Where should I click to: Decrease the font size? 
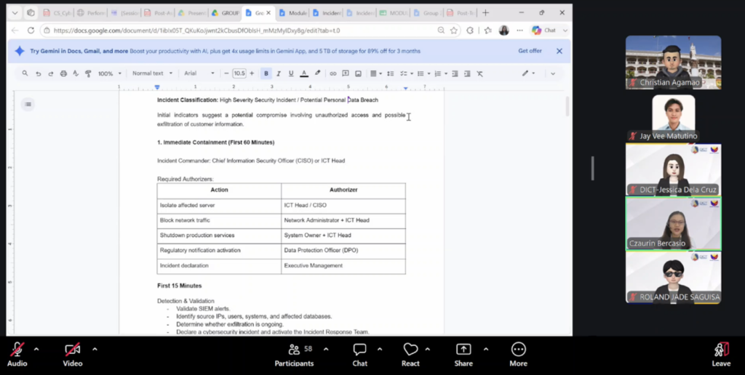tap(226, 73)
